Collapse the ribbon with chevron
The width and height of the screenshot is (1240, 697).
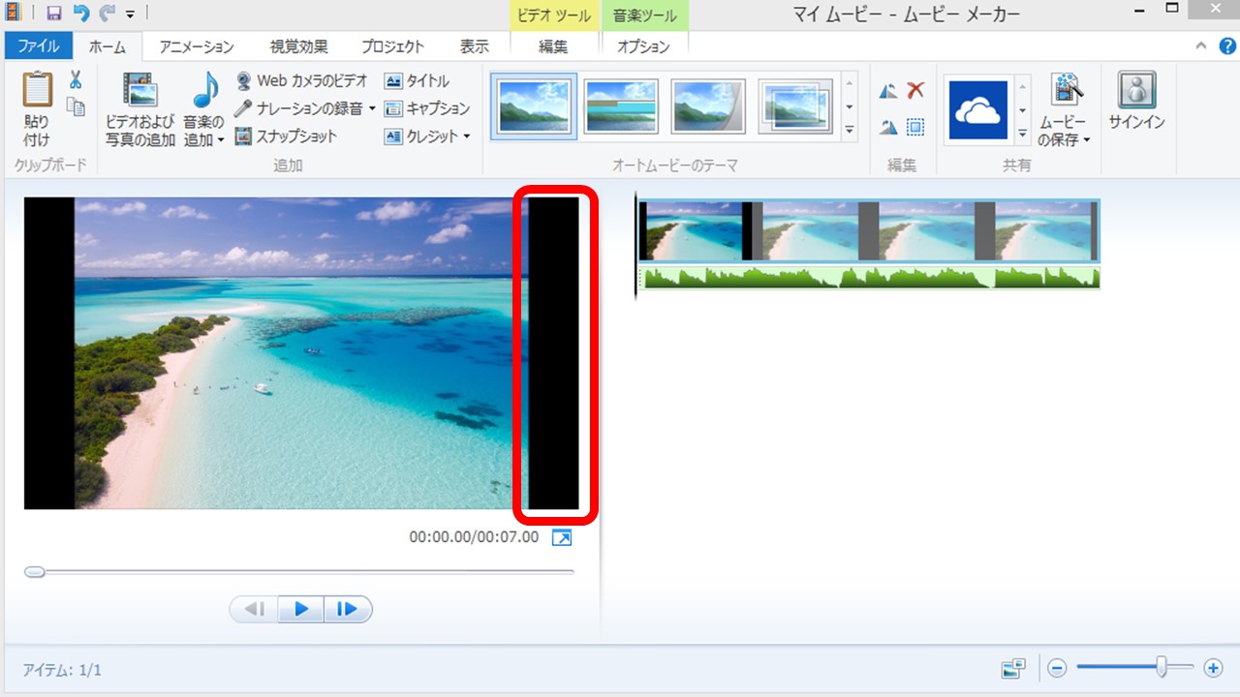1201,45
